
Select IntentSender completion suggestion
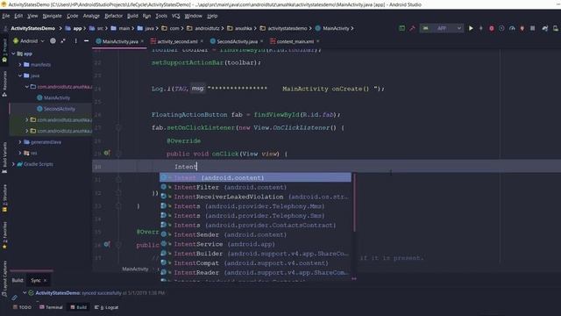(x=255, y=234)
